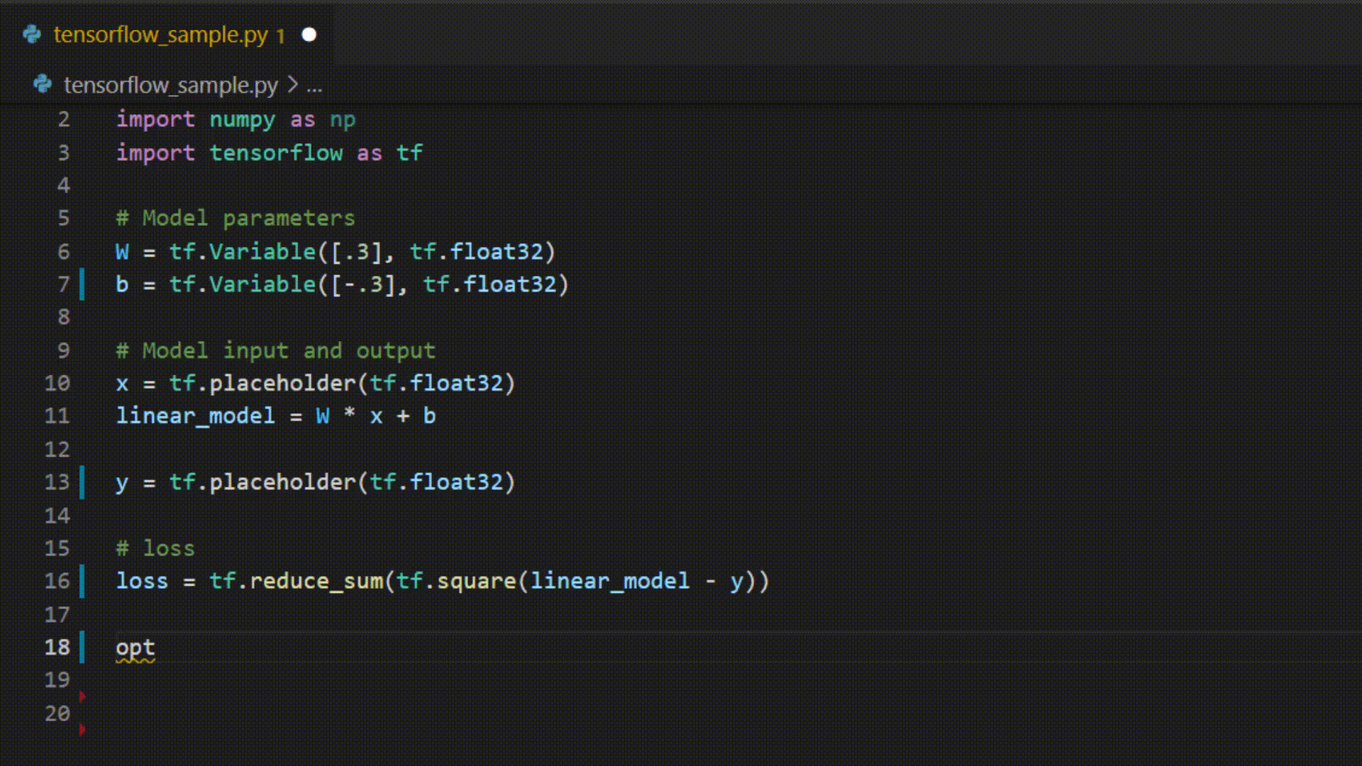Screen dimensions: 1362x766
Task: Click the Python icon in the breadcrumb bar
Action: click(43, 84)
